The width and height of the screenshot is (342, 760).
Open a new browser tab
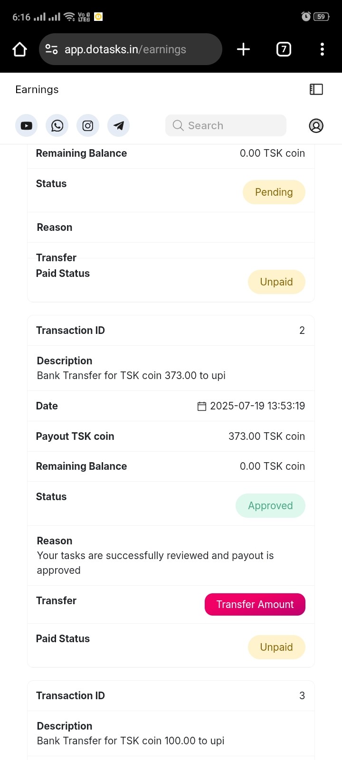click(243, 49)
